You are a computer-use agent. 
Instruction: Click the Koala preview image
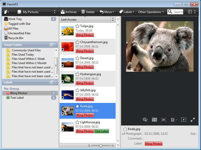tap(160, 46)
